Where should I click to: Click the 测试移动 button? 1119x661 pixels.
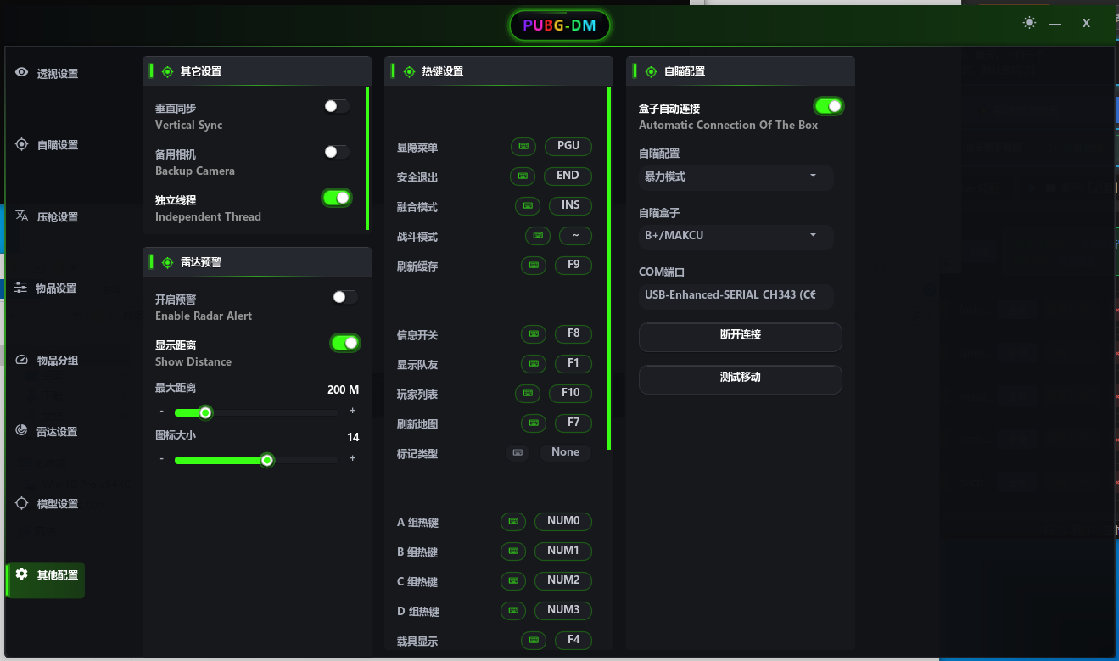pyautogui.click(x=741, y=378)
